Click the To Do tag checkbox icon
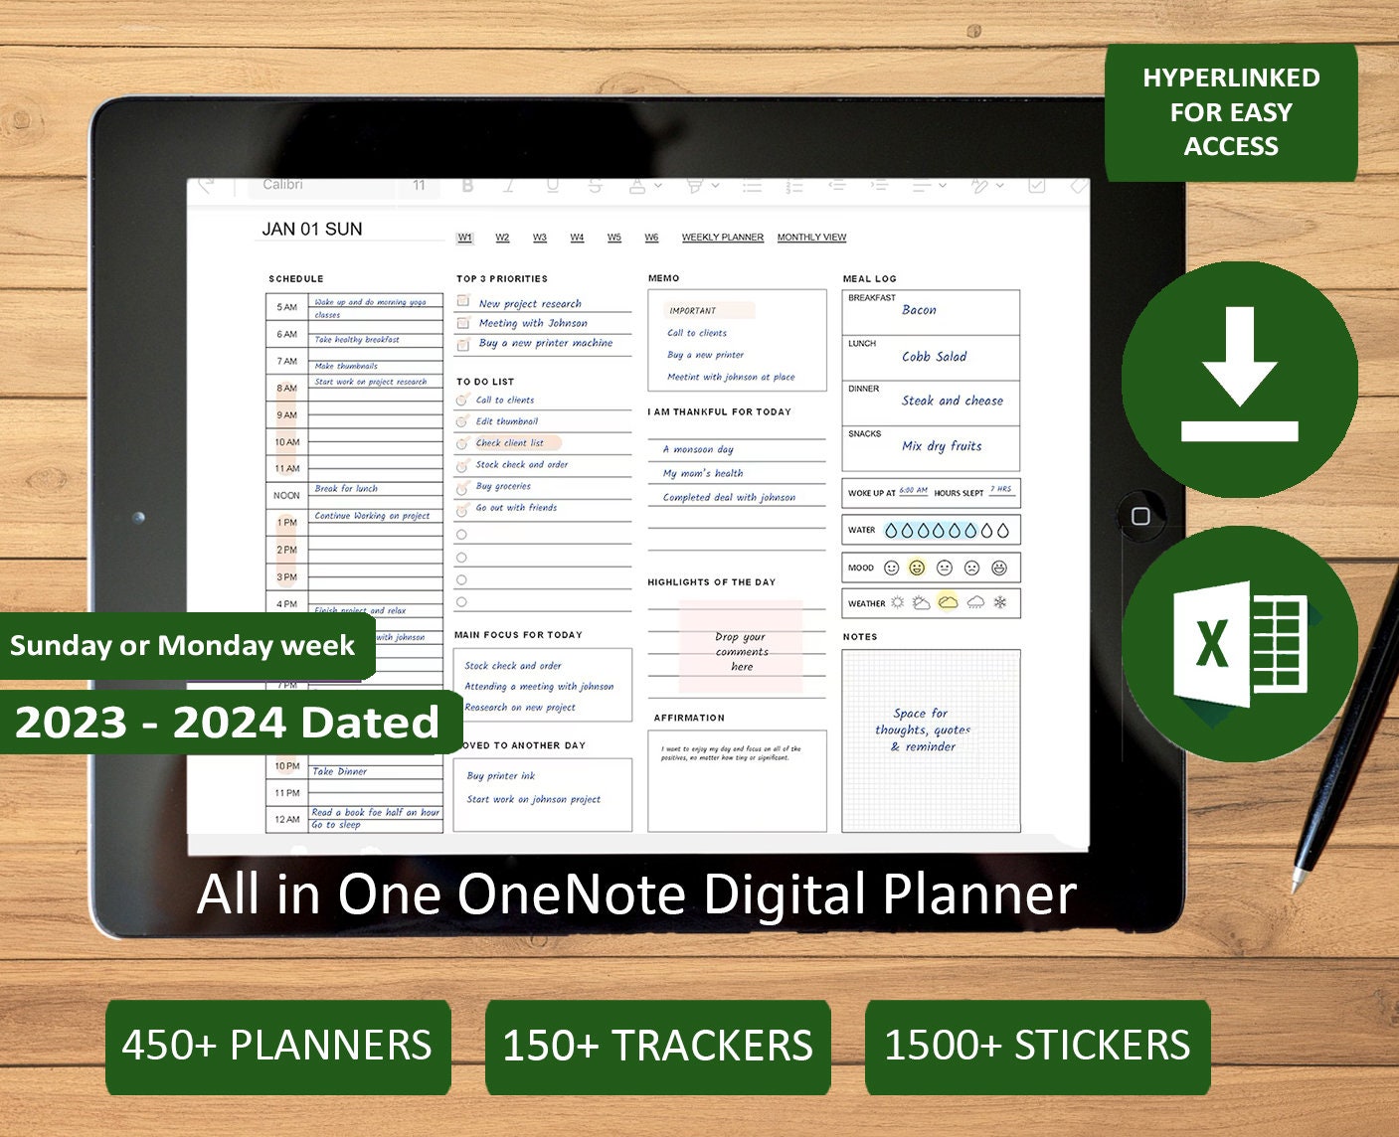 pyautogui.click(x=1037, y=187)
